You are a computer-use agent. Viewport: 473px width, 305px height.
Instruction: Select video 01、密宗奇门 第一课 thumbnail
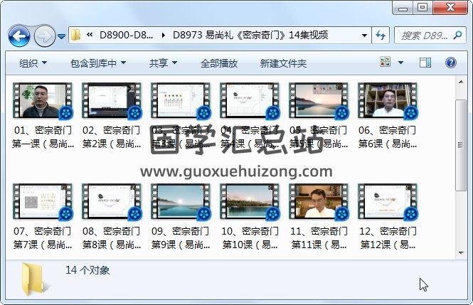click(43, 101)
